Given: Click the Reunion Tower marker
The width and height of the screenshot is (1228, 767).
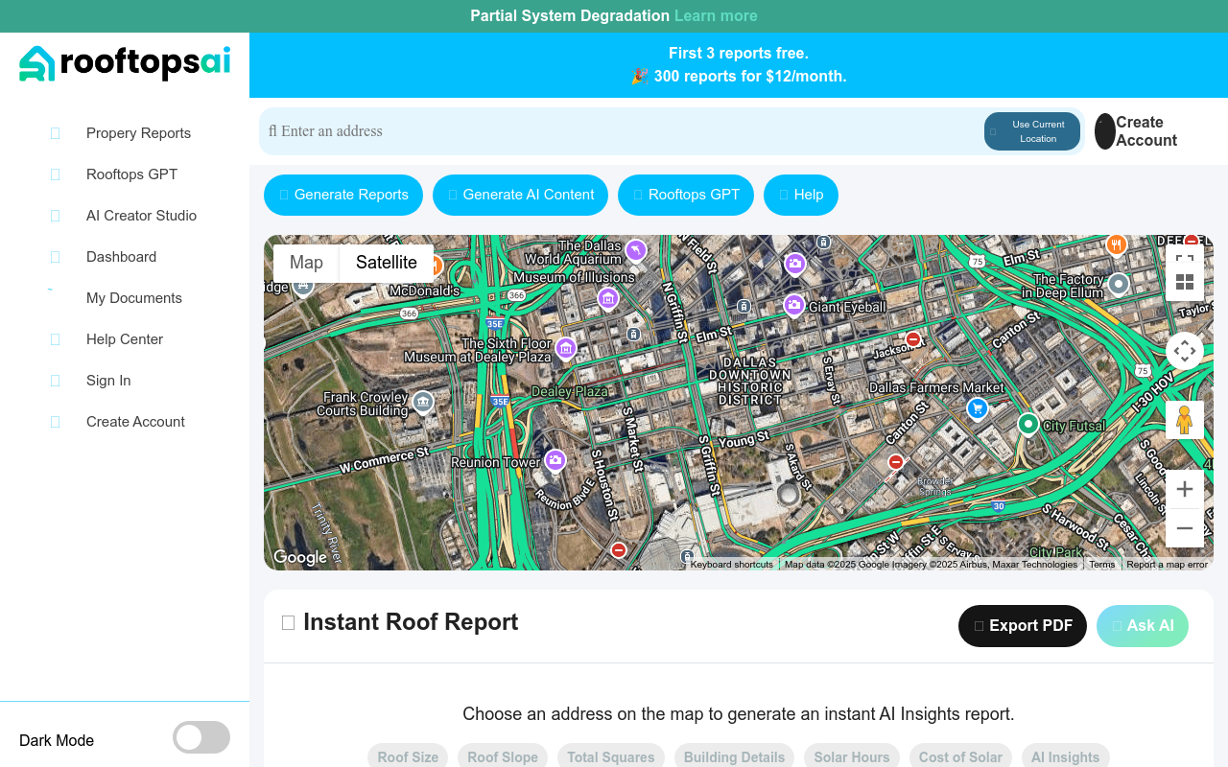Looking at the screenshot, I should 555,460.
